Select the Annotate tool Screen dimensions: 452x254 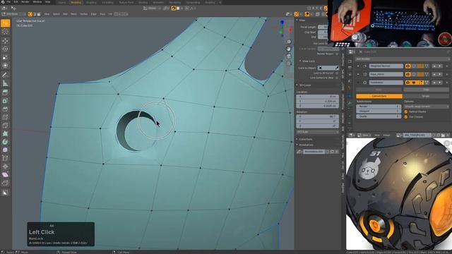point(5,75)
